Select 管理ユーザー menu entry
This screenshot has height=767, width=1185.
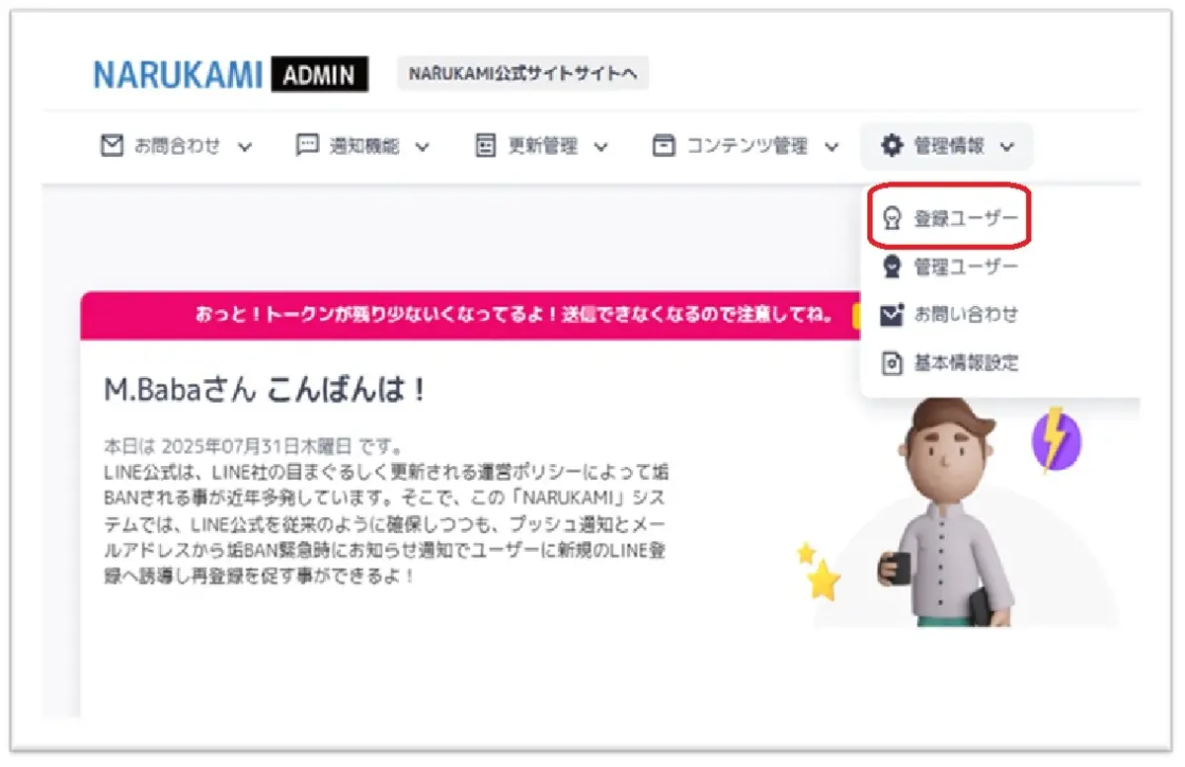coord(950,267)
